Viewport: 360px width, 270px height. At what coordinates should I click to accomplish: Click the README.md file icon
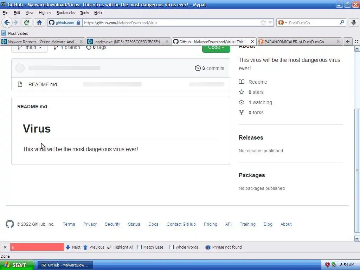[20, 84]
